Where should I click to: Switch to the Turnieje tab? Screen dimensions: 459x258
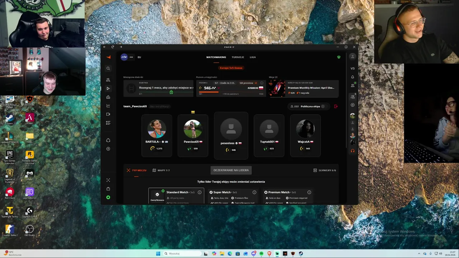pyautogui.click(x=238, y=57)
